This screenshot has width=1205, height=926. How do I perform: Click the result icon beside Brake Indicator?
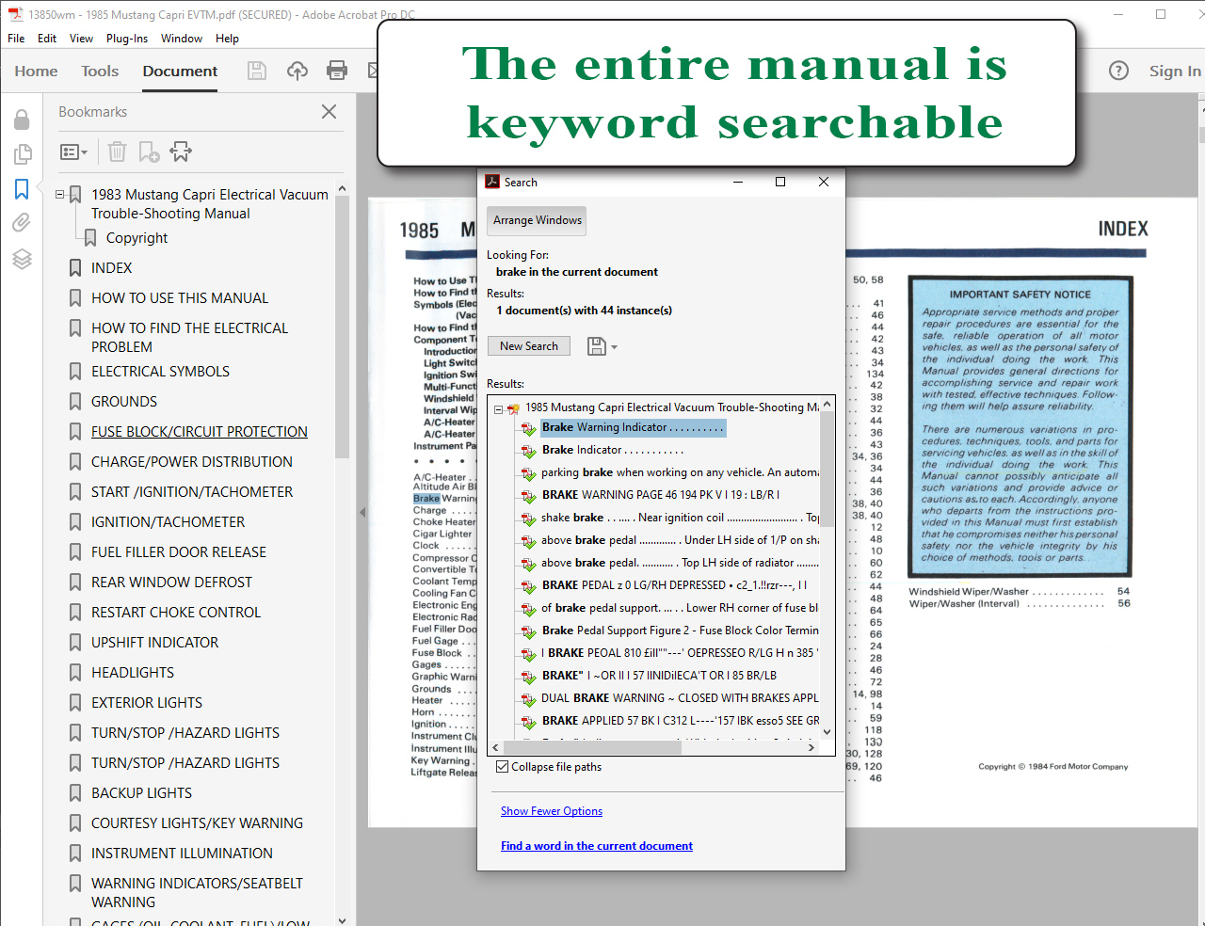529,451
